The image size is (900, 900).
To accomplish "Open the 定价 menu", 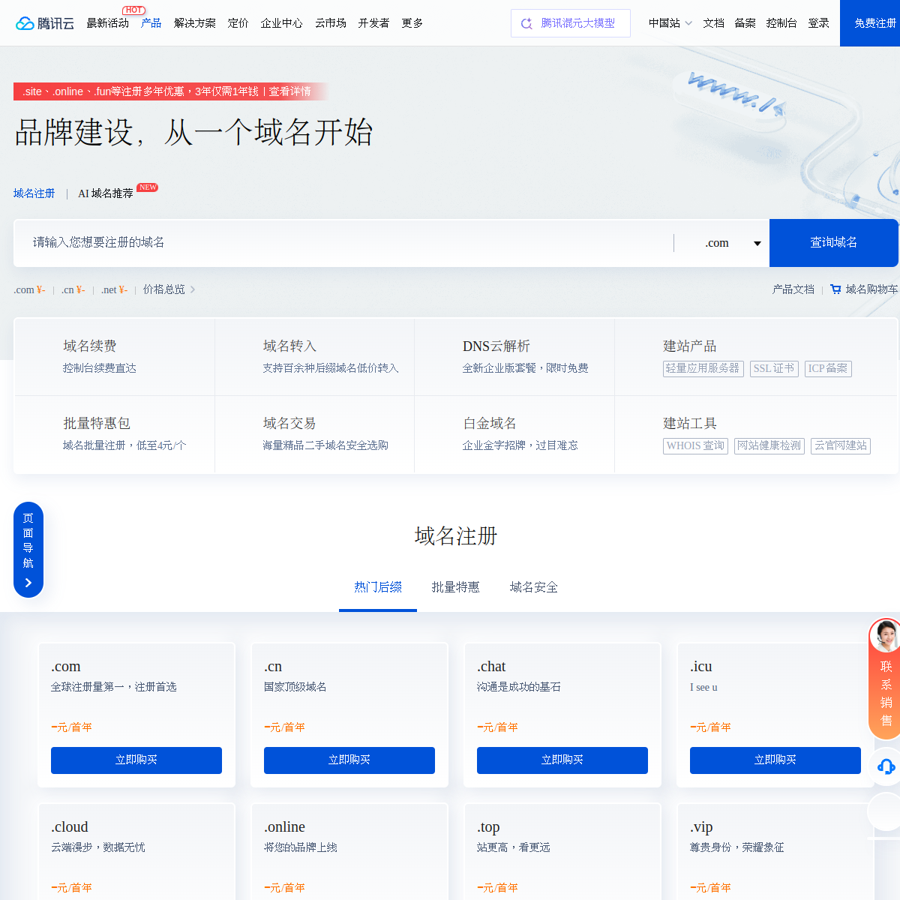I will (x=238, y=23).
